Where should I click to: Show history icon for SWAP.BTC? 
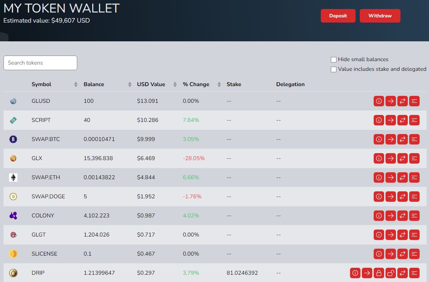[x=414, y=139]
